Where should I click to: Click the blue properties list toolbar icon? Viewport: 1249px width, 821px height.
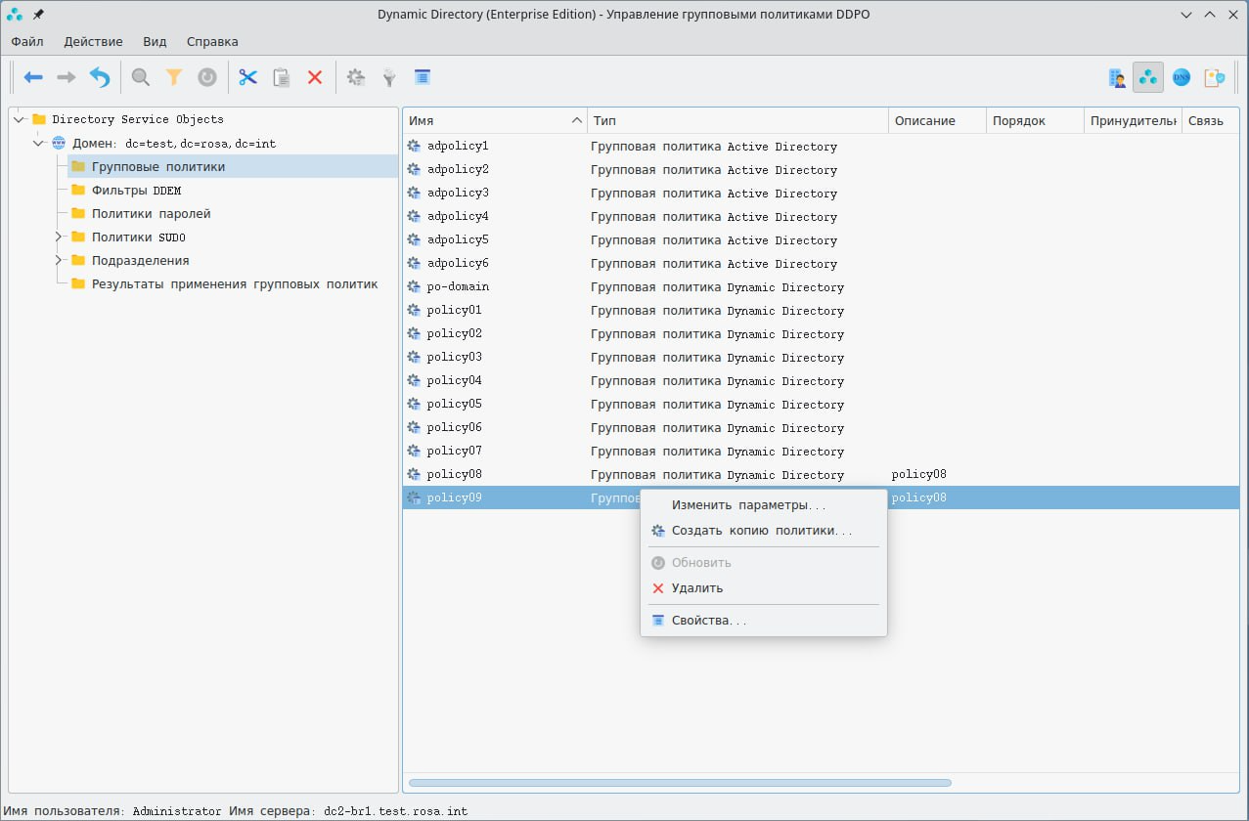(x=423, y=77)
